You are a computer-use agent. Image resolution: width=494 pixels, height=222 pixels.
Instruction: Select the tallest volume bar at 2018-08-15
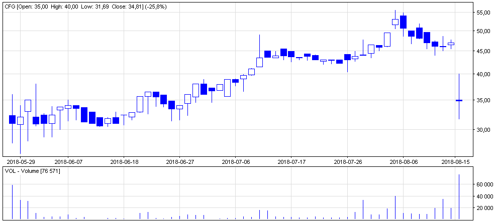point(459,196)
